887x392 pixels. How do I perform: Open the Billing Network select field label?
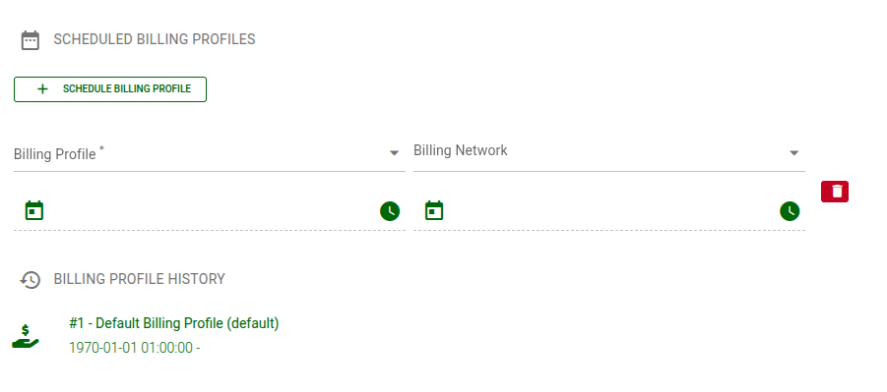(461, 150)
